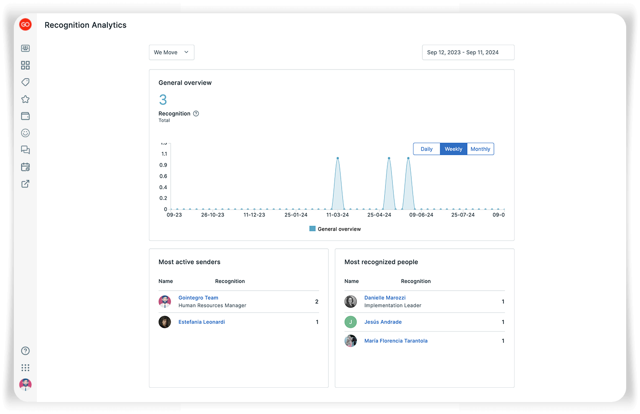Screen dimensions: 640x414
Task: Open Jesús Andrade profile link
Action: point(383,322)
